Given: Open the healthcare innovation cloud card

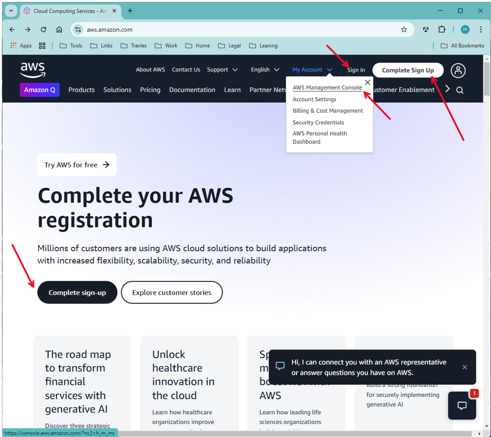Looking at the screenshot, I should 189,382.
